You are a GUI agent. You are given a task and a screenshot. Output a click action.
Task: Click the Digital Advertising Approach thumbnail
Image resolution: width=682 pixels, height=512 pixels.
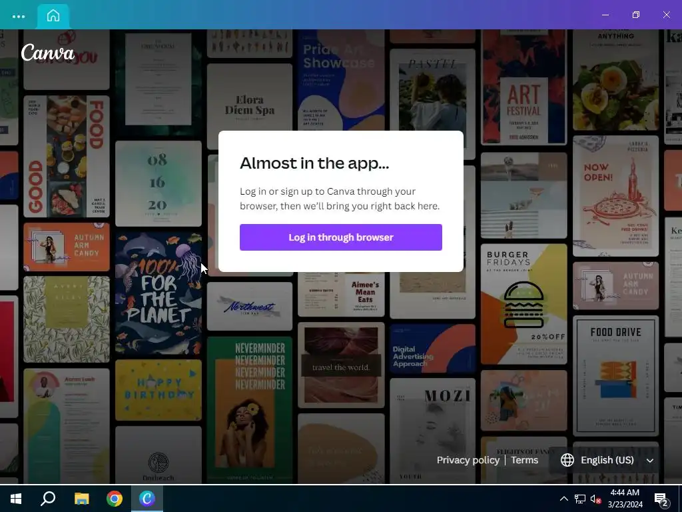432,349
